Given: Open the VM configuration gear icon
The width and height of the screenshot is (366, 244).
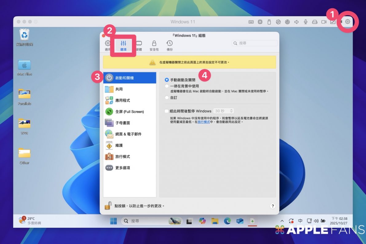Looking at the screenshot, I should 348,22.
